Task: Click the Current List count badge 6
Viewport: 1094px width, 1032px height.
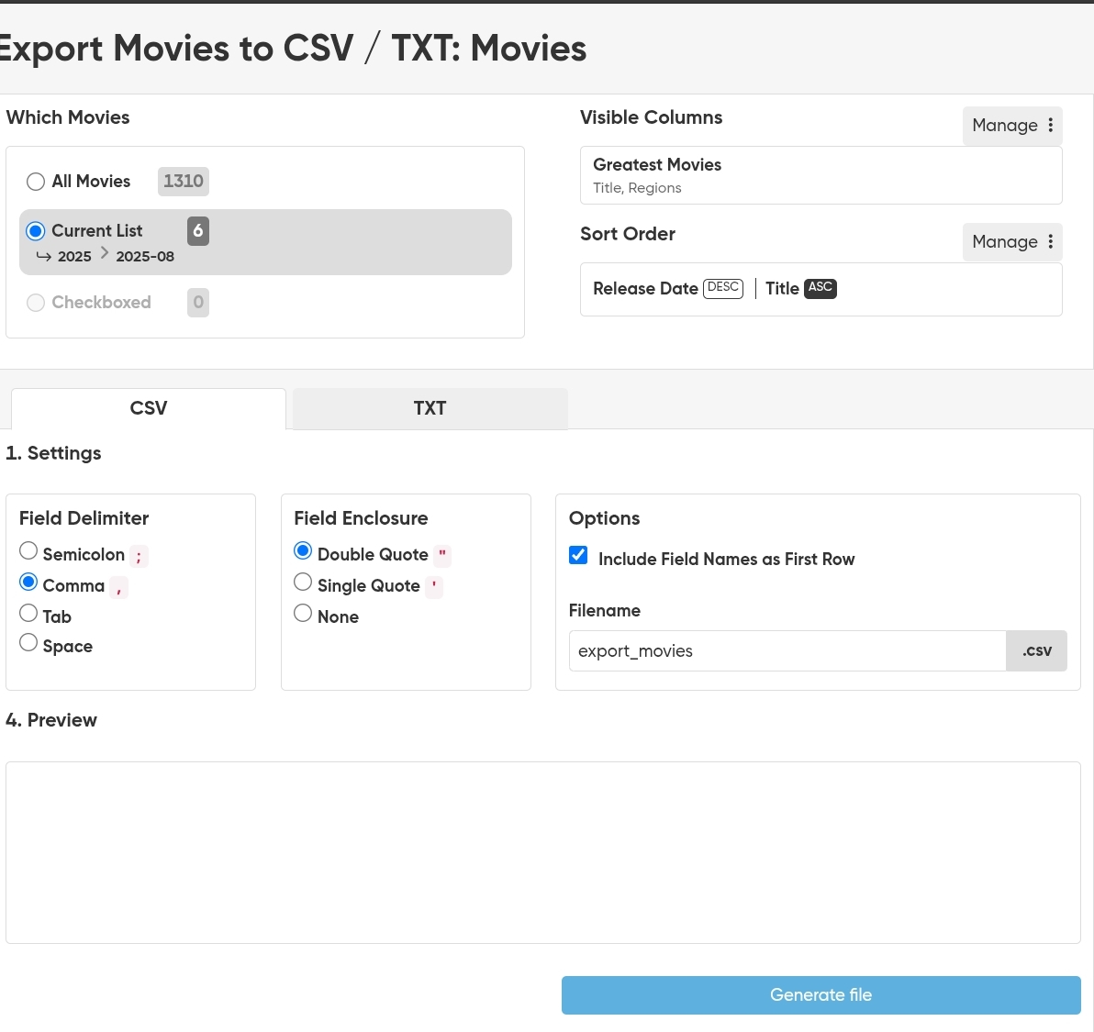Action: coord(197,231)
